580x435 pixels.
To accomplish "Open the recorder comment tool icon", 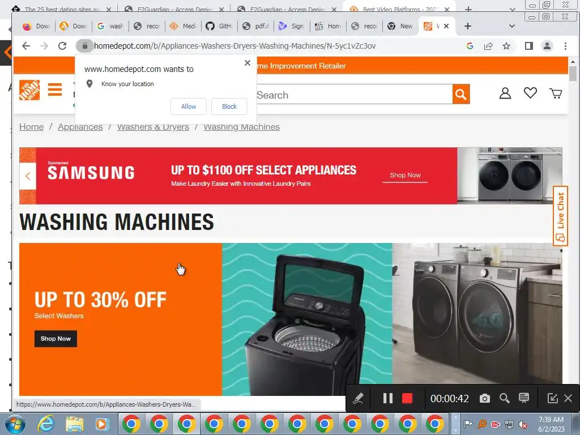I will coord(524,398).
